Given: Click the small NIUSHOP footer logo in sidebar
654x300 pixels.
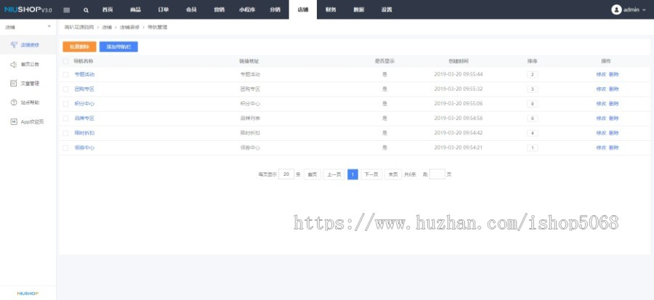Looking at the screenshot, I should [28, 293].
